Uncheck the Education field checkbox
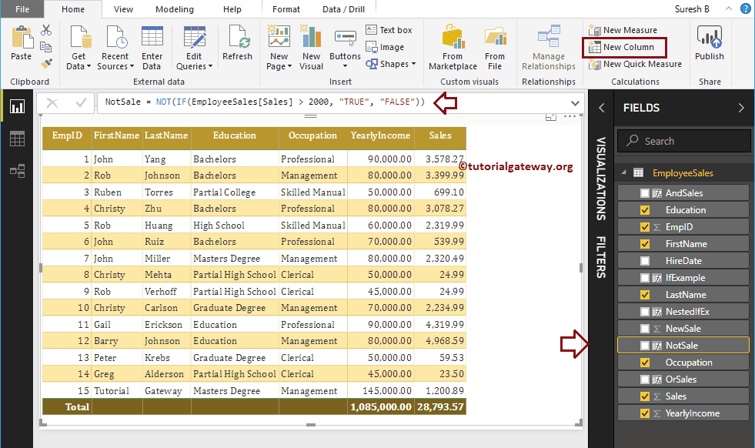Screen dimensions: 755x448 [645, 210]
